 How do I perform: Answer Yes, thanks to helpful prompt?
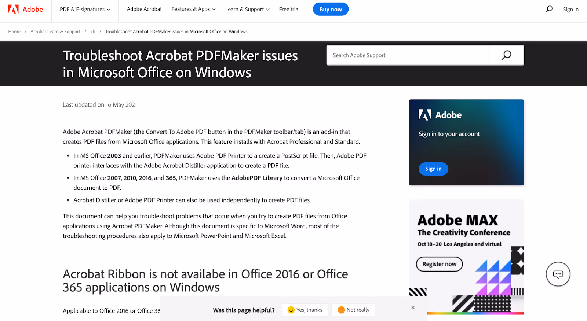point(305,310)
